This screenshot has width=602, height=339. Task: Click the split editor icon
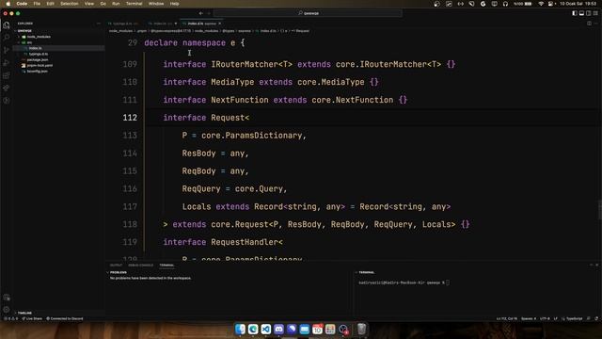(x=590, y=24)
